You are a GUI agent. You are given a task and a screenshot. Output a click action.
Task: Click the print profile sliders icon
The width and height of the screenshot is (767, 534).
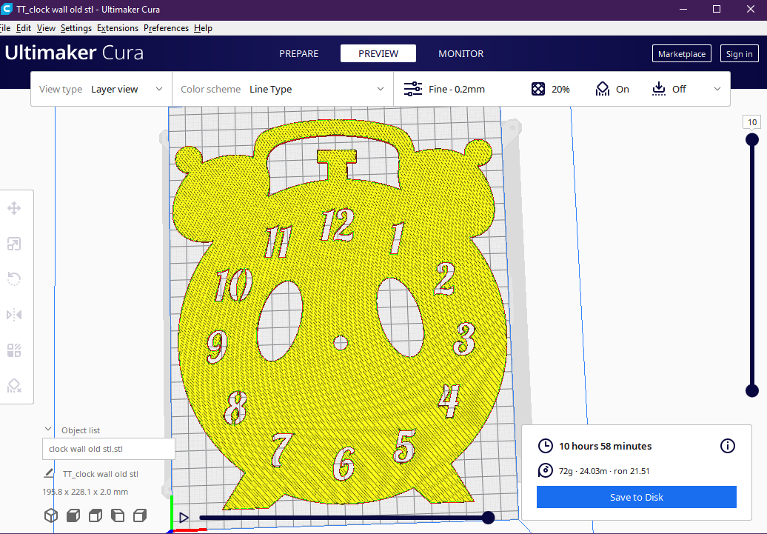click(x=413, y=89)
